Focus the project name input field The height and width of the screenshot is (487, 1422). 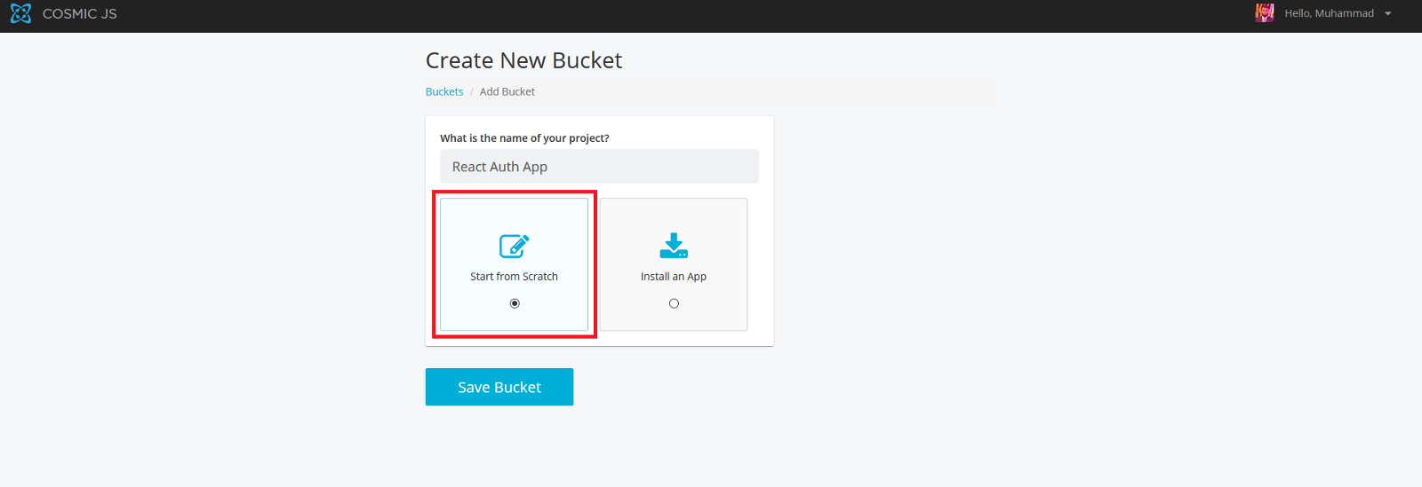point(599,167)
